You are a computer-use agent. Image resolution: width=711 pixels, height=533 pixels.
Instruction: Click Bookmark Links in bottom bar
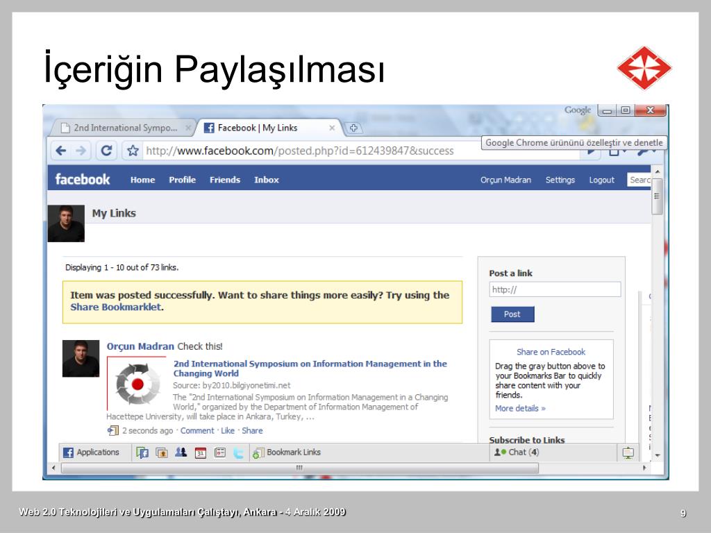tap(287, 452)
